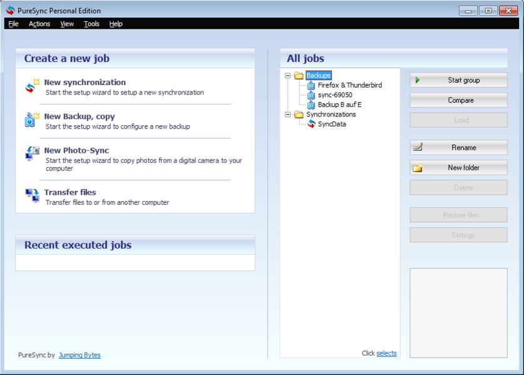
Task: Select the Backups tree item
Action: tap(319, 76)
